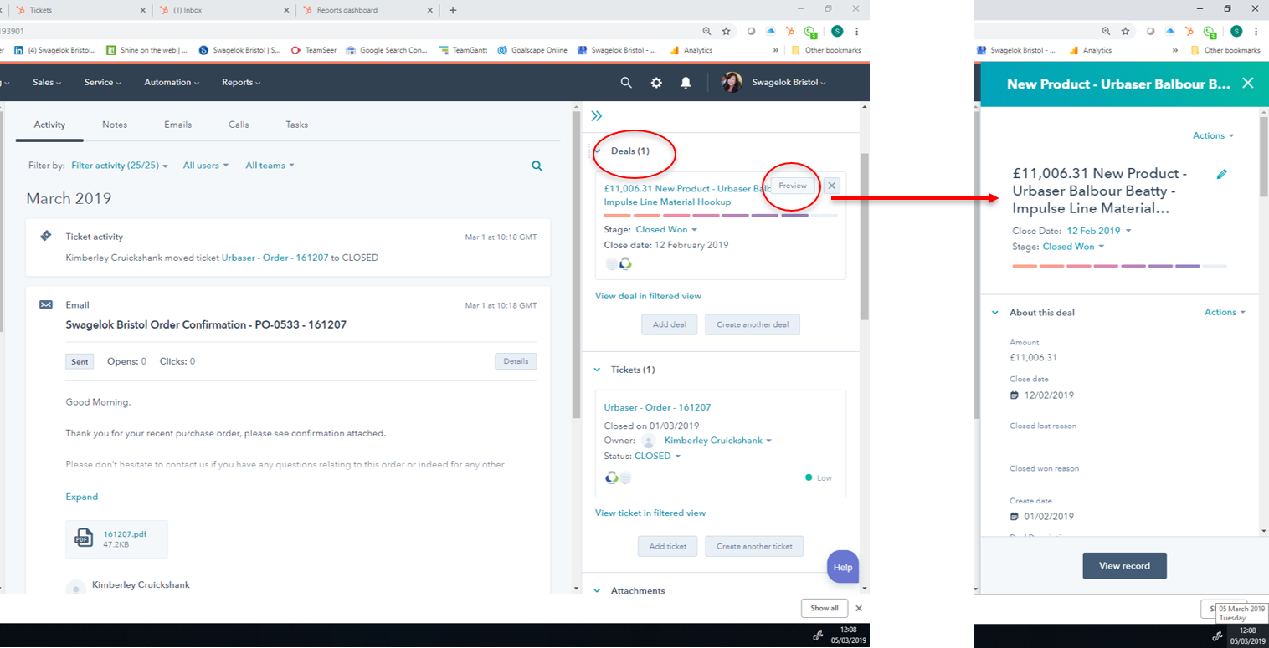Open the ticket owner Kimberley Cruickshank dropdown
Screen dimensions: 1269x648
[x=717, y=441]
